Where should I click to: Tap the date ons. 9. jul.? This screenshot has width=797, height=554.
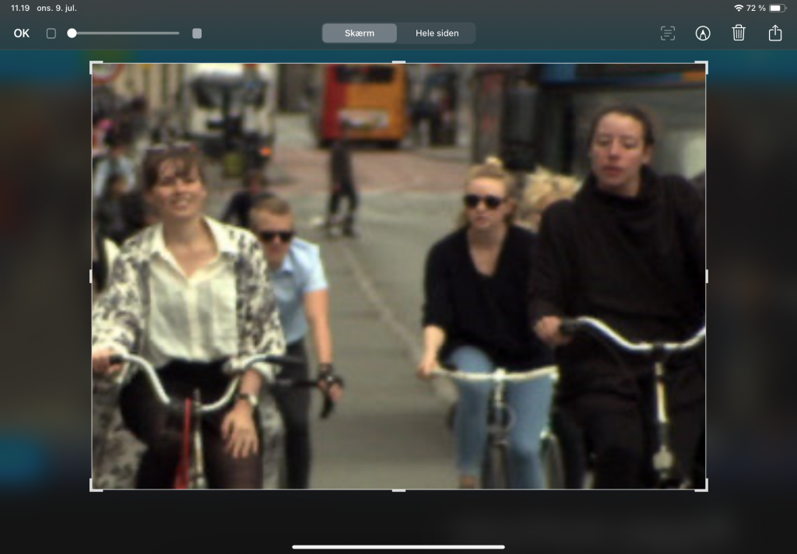(57, 8)
